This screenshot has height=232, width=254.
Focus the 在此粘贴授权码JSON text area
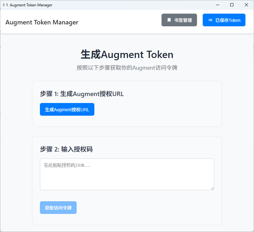tap(127, 174)
